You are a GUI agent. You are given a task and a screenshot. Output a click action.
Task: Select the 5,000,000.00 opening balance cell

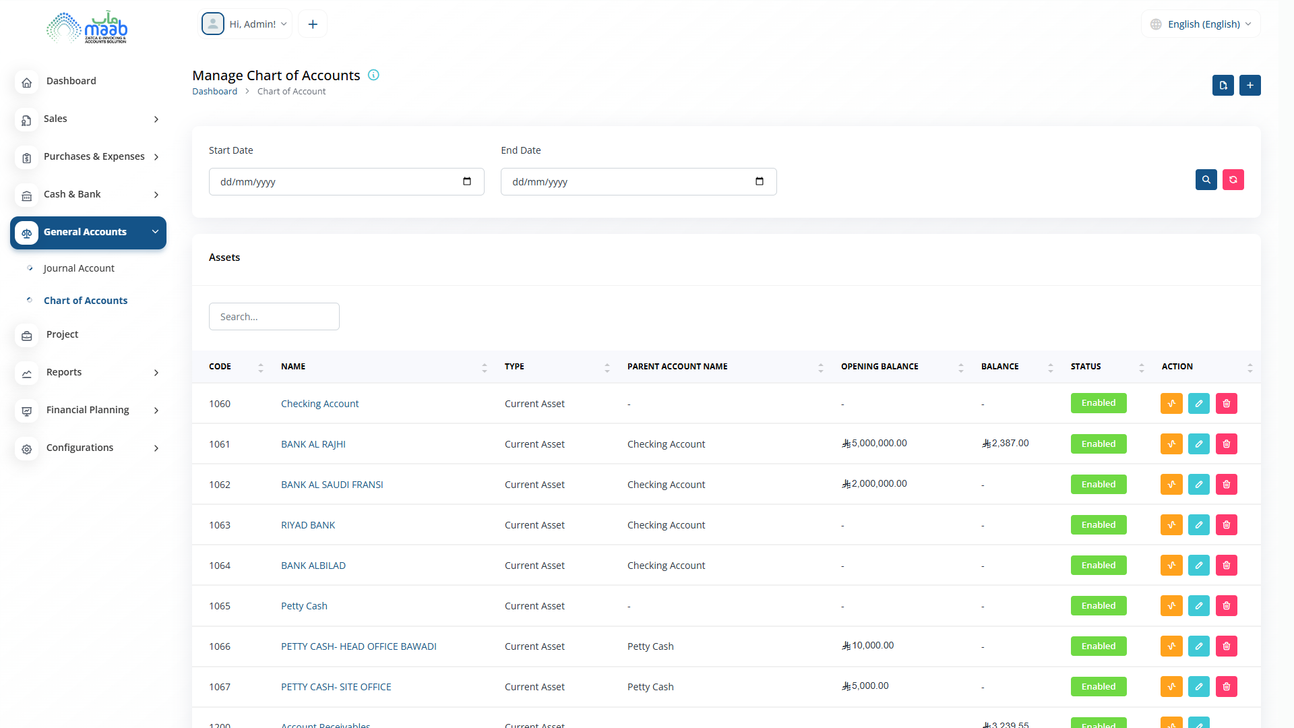coord(875,444)
